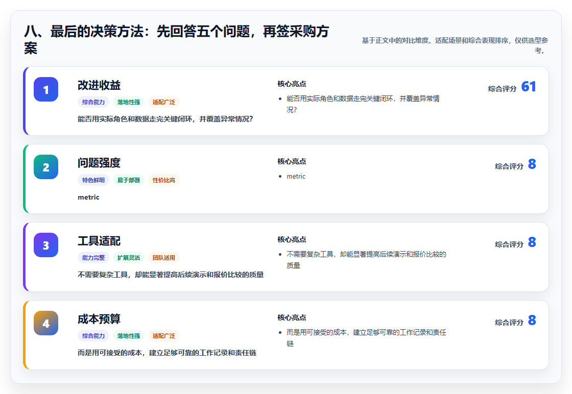572x394 pixels.
Task: Click the metric bullet under 核心亮点
Action: click(296, 177)
